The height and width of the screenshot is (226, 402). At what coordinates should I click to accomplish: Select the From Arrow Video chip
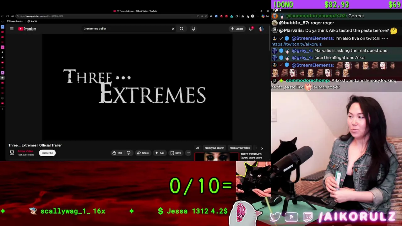click(x=240, y=148)
